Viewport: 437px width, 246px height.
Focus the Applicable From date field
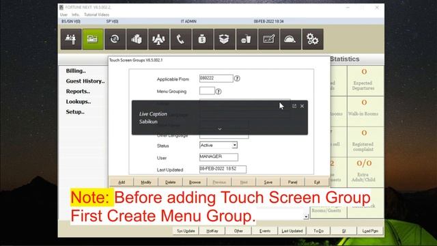(216, 79)
